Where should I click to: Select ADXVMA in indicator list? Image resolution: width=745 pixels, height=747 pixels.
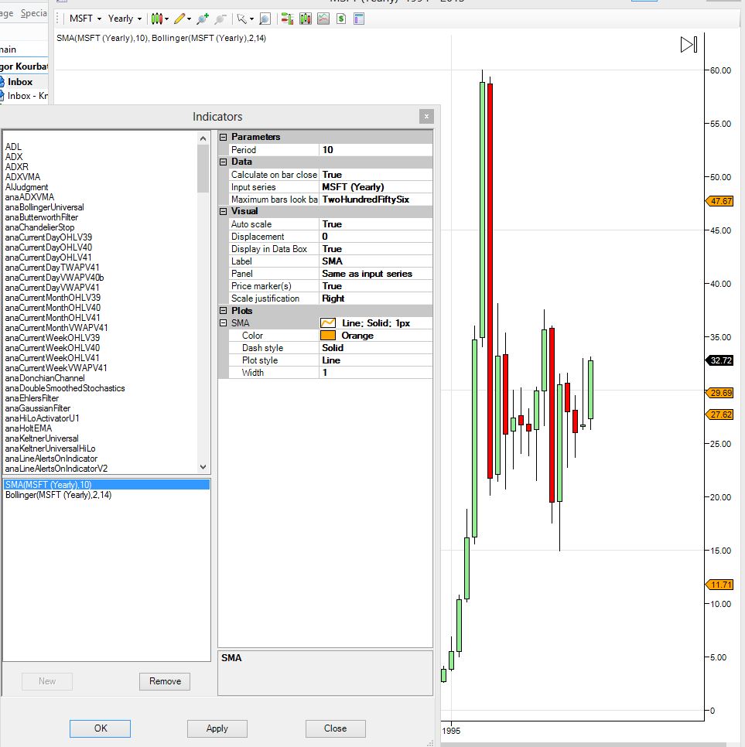22,177
